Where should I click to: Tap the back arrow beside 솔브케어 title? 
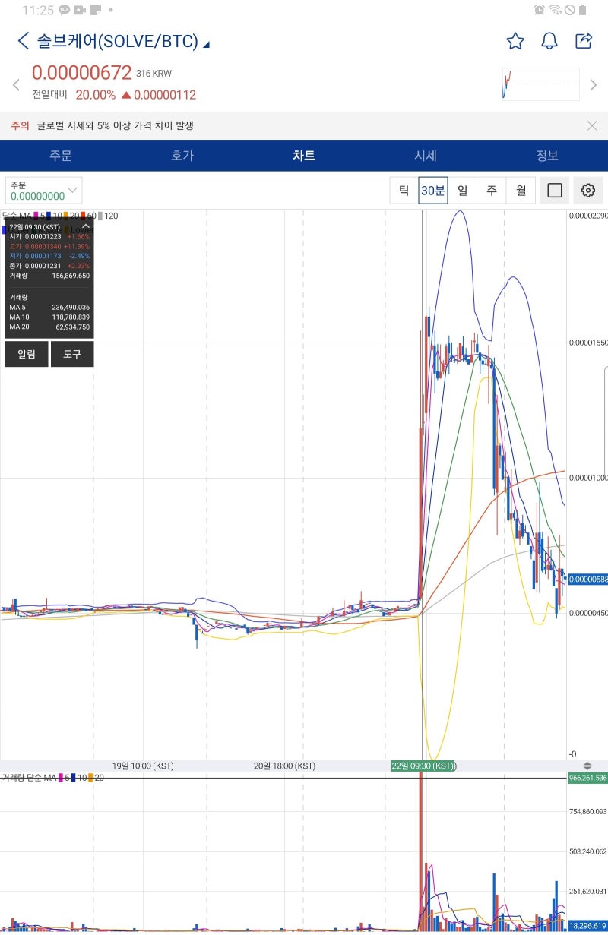23,41
